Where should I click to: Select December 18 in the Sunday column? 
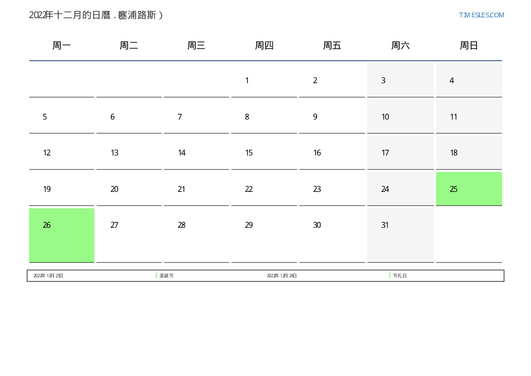(469, 153)
